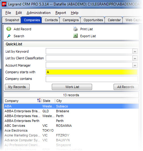
Task: Open the File menu
Action: [x=8, y=13]
